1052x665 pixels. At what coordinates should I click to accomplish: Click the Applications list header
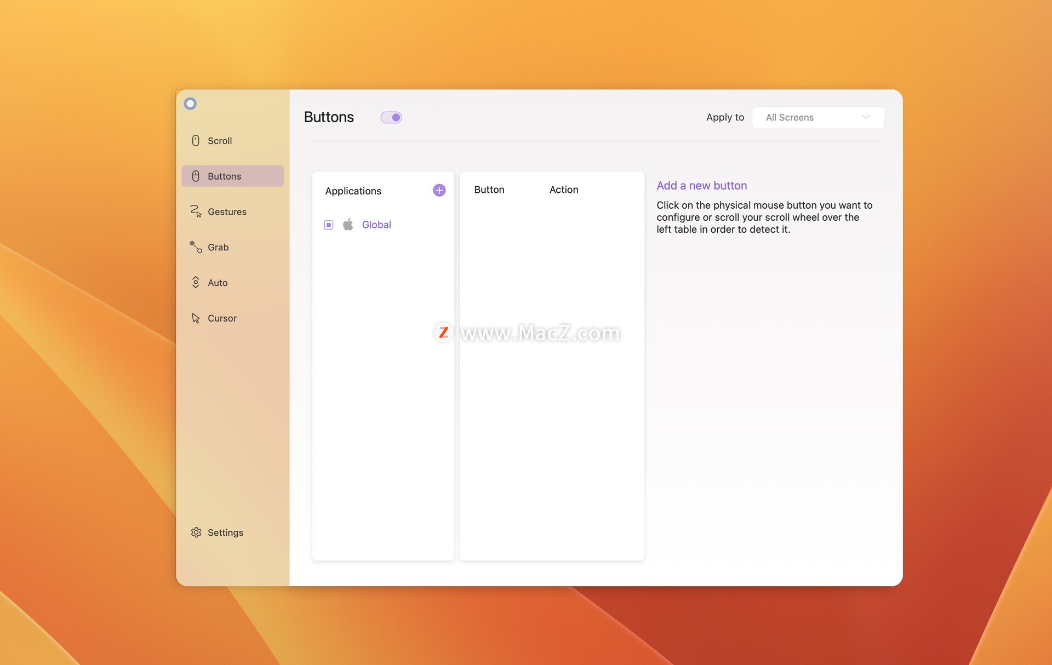[353, 191]
